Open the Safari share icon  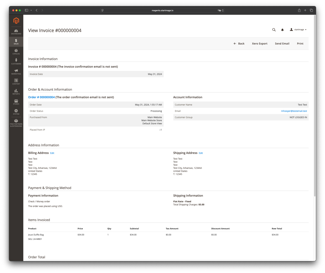(x=299, y=10)
